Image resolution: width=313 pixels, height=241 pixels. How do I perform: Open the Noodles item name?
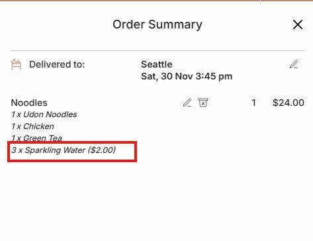(29, 103)
